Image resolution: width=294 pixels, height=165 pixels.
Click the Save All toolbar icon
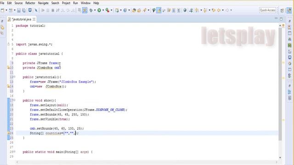24,10
